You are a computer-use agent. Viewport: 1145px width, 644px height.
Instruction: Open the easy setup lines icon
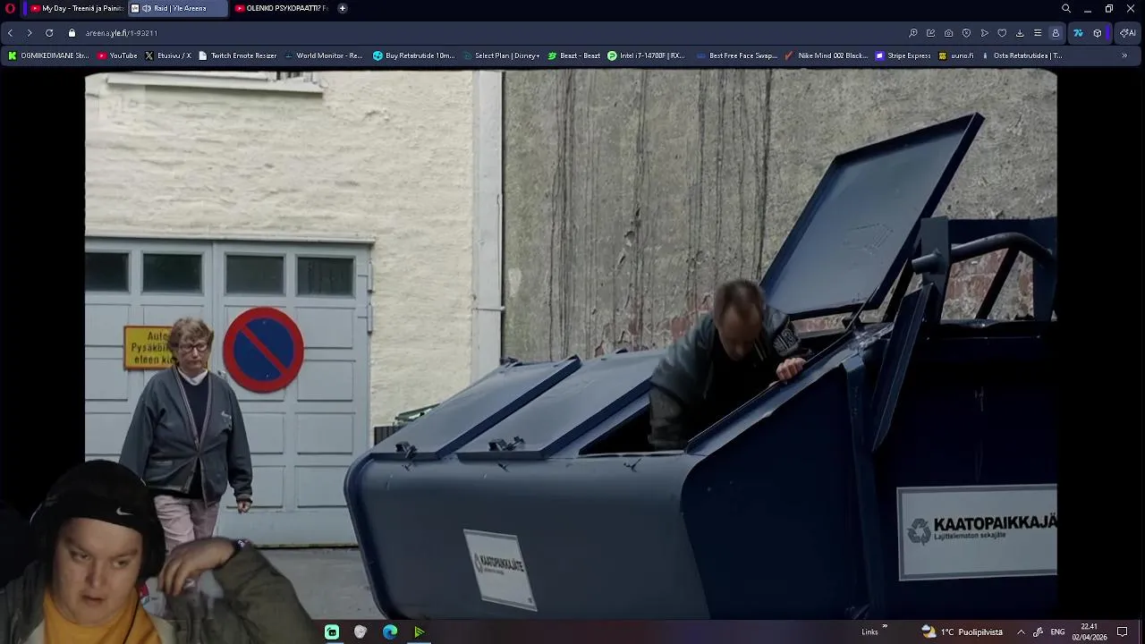pos(1038,33)
